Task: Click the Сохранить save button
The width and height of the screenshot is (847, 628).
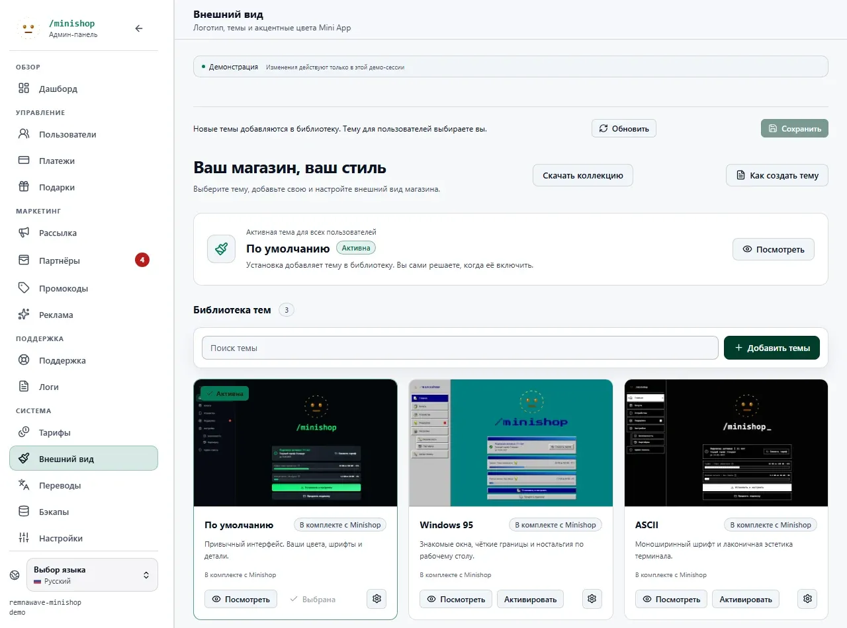Action: pyautogui.click(x=795, y=128)
